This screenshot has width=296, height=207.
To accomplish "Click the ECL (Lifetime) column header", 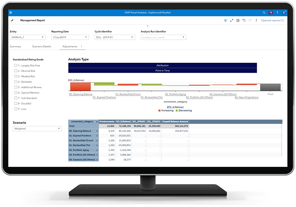I will pos(123,122).
